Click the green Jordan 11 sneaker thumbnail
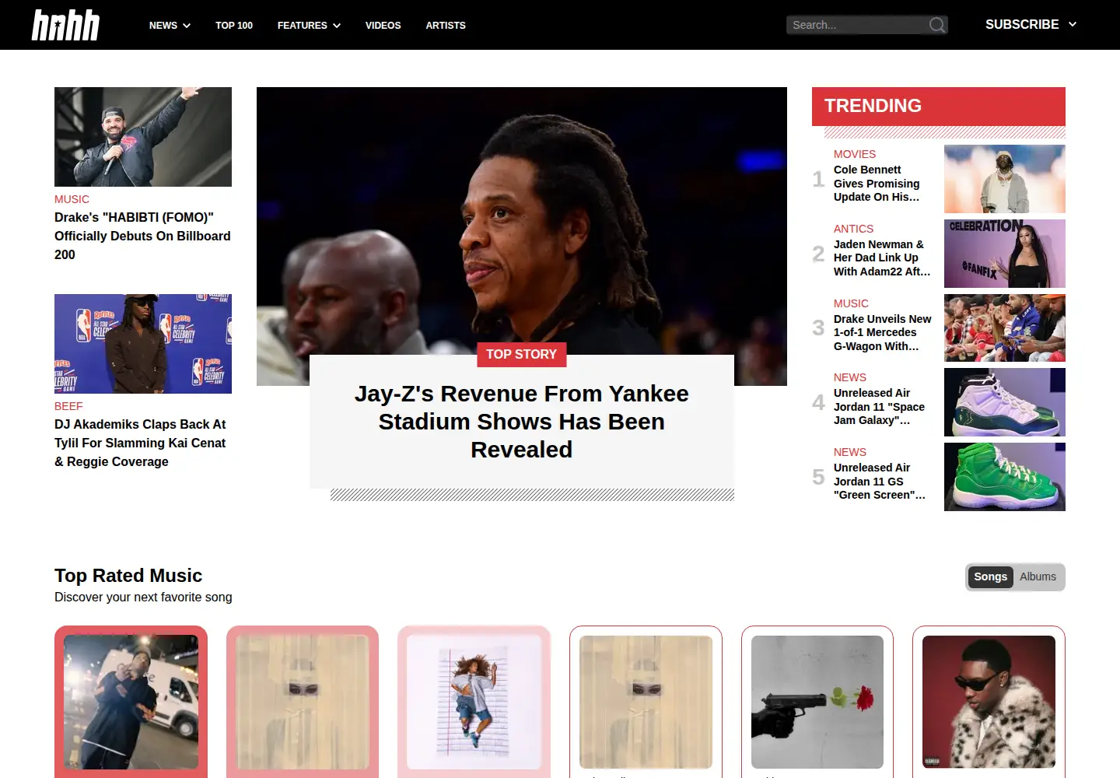The width and height of the screenshot is (1120, 778). click(x=1005, y=477)
